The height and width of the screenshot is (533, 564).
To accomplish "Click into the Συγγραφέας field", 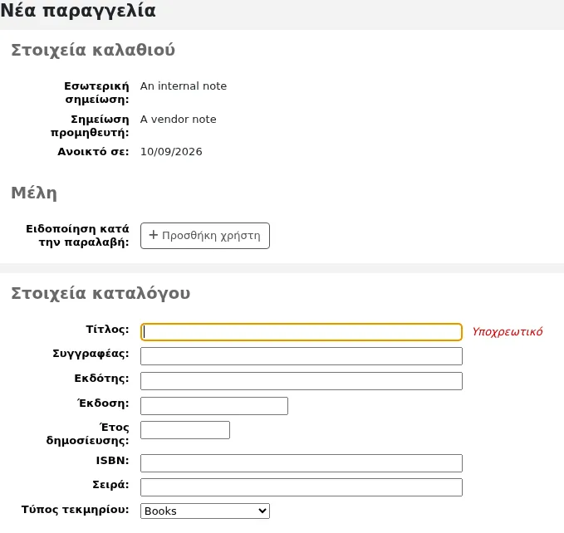I will 302,356.
